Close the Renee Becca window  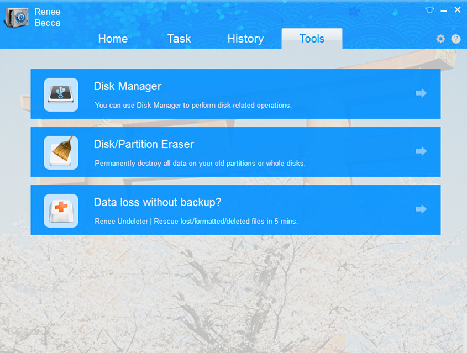[457, 10]
